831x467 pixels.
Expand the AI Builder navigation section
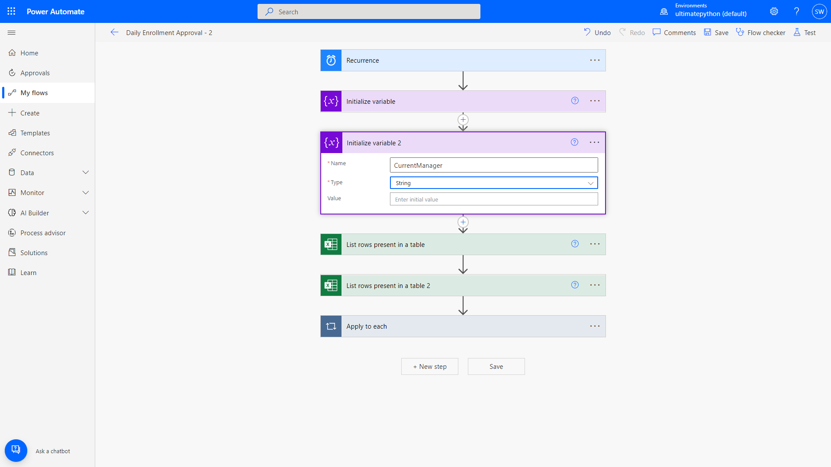click(x=86, y=213)
